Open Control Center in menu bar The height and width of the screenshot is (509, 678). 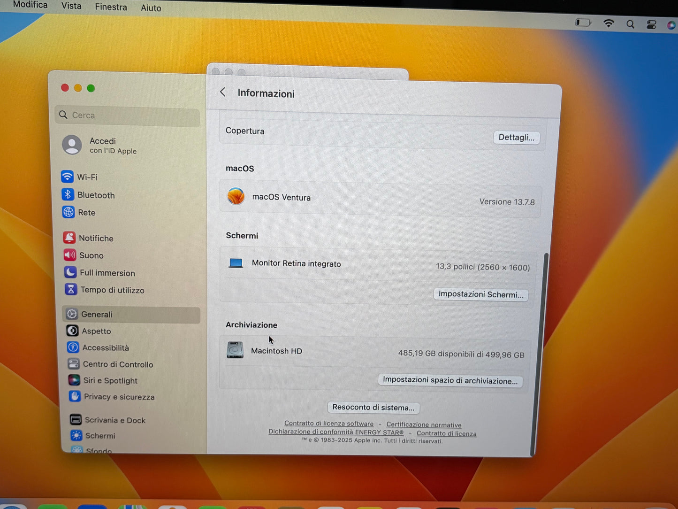coord(651,24)
